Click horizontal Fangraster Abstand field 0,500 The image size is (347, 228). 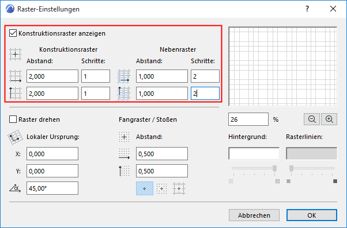pyautogui.click(x=162, y=154)
